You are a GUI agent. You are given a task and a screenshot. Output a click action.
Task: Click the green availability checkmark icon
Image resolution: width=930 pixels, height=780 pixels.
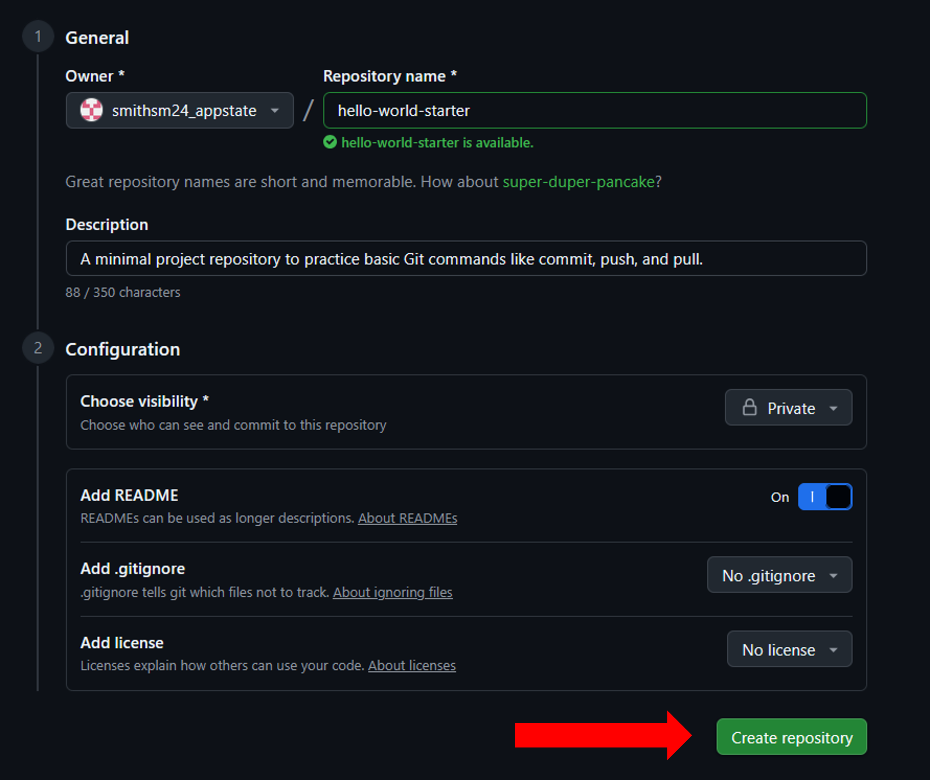tap(330, 142)
